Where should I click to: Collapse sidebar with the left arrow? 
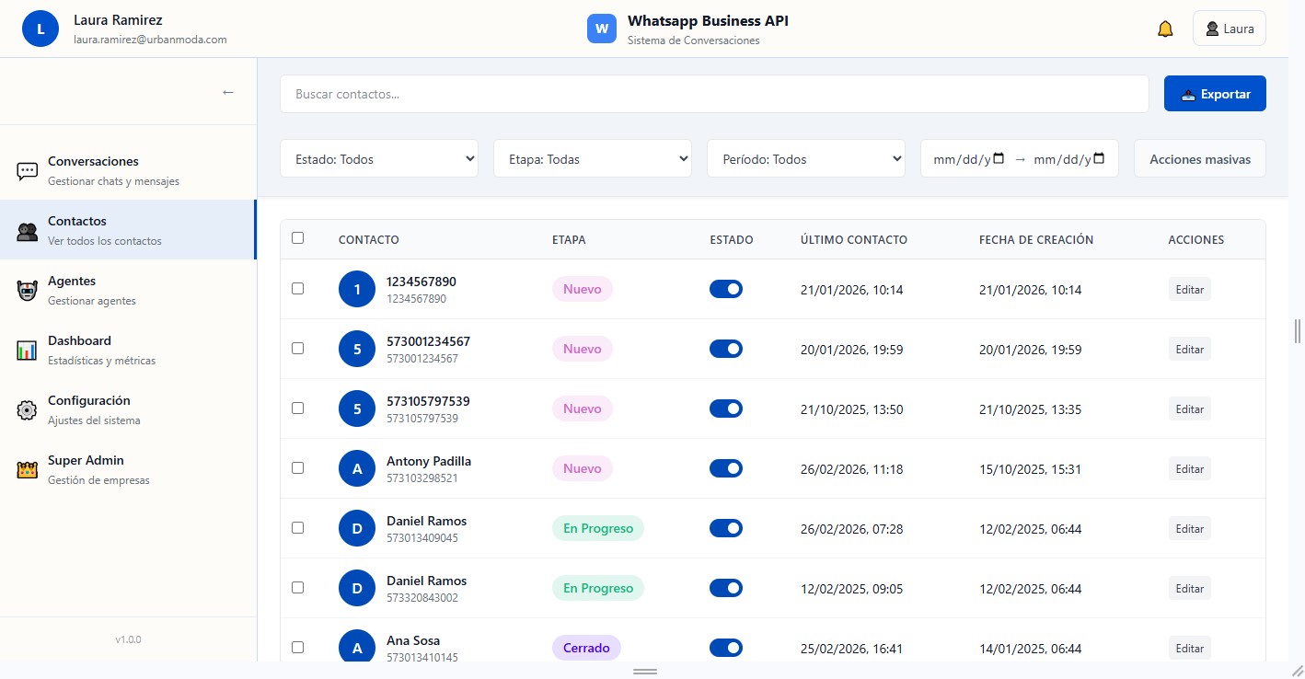tap(228, 92)
